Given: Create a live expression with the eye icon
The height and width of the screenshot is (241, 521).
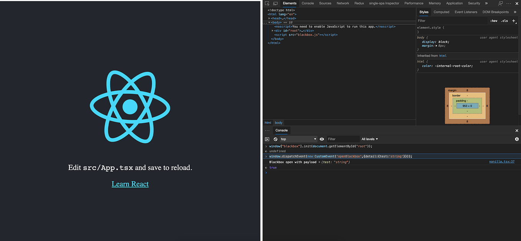Looking at the screenshot, I should 322,139.
